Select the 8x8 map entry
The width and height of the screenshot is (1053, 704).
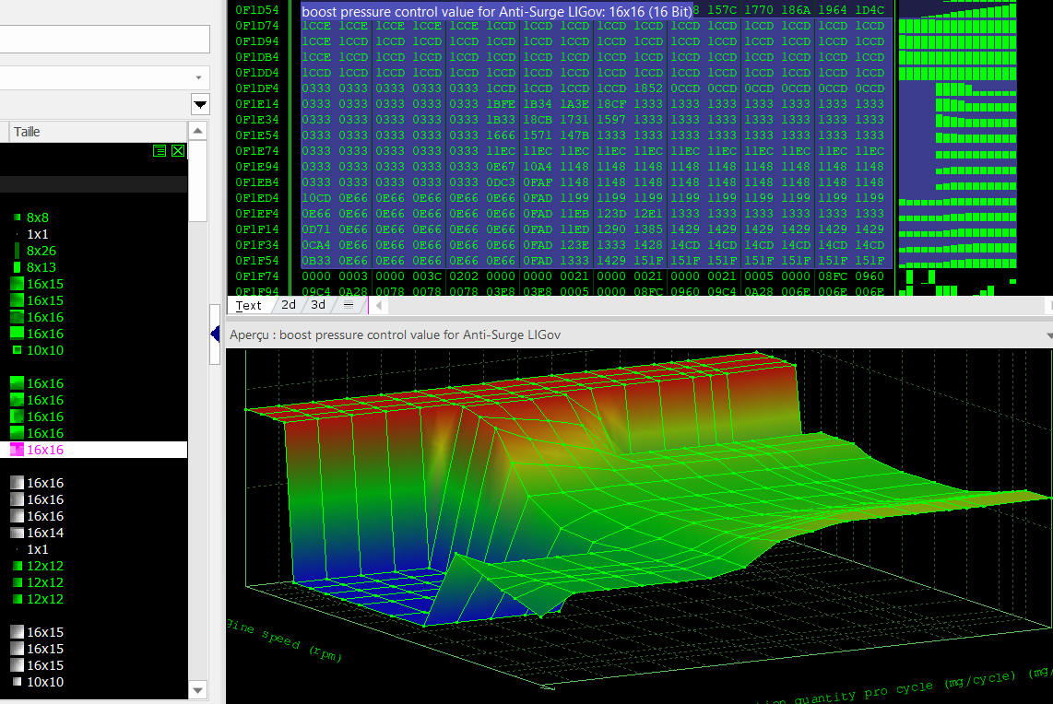pos(37,218)
